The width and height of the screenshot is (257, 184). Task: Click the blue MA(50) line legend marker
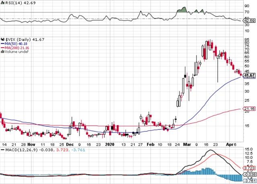2,43
